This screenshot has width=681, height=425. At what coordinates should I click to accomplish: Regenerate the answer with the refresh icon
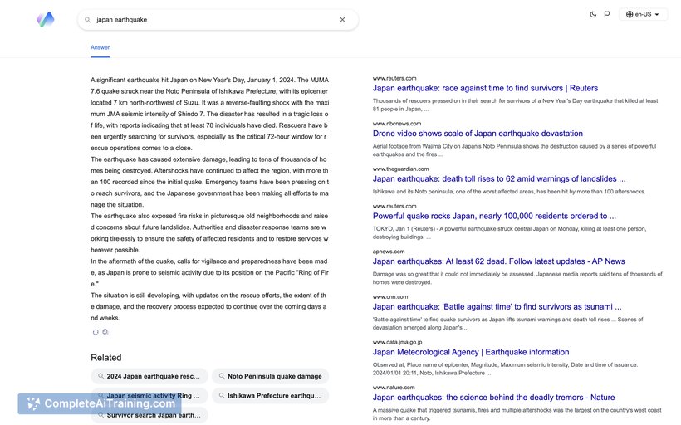(x=96, y=332)
